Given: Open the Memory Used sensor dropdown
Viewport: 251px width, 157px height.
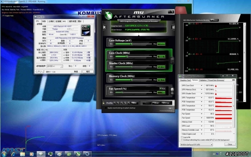Looking at the screenshot, I should 202,122.
